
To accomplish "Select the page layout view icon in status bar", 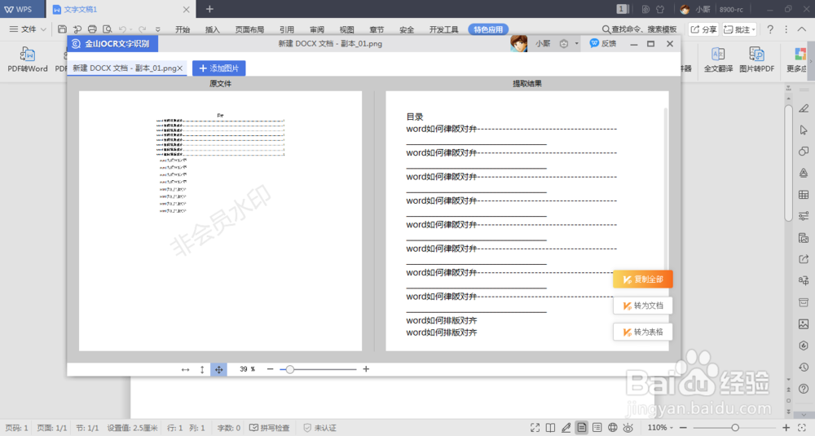I will [x=582, y=428].
